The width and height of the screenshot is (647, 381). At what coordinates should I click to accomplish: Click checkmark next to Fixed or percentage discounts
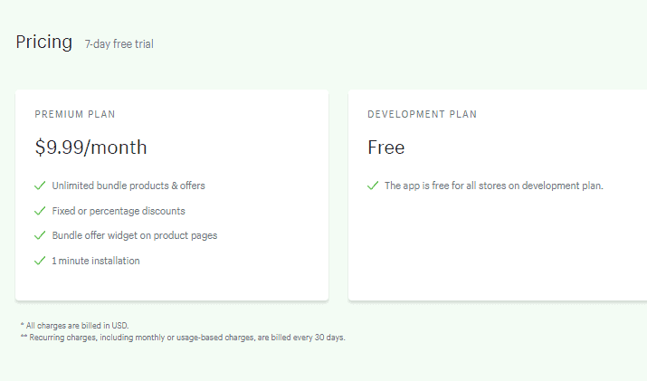click(x=40, y=211)
